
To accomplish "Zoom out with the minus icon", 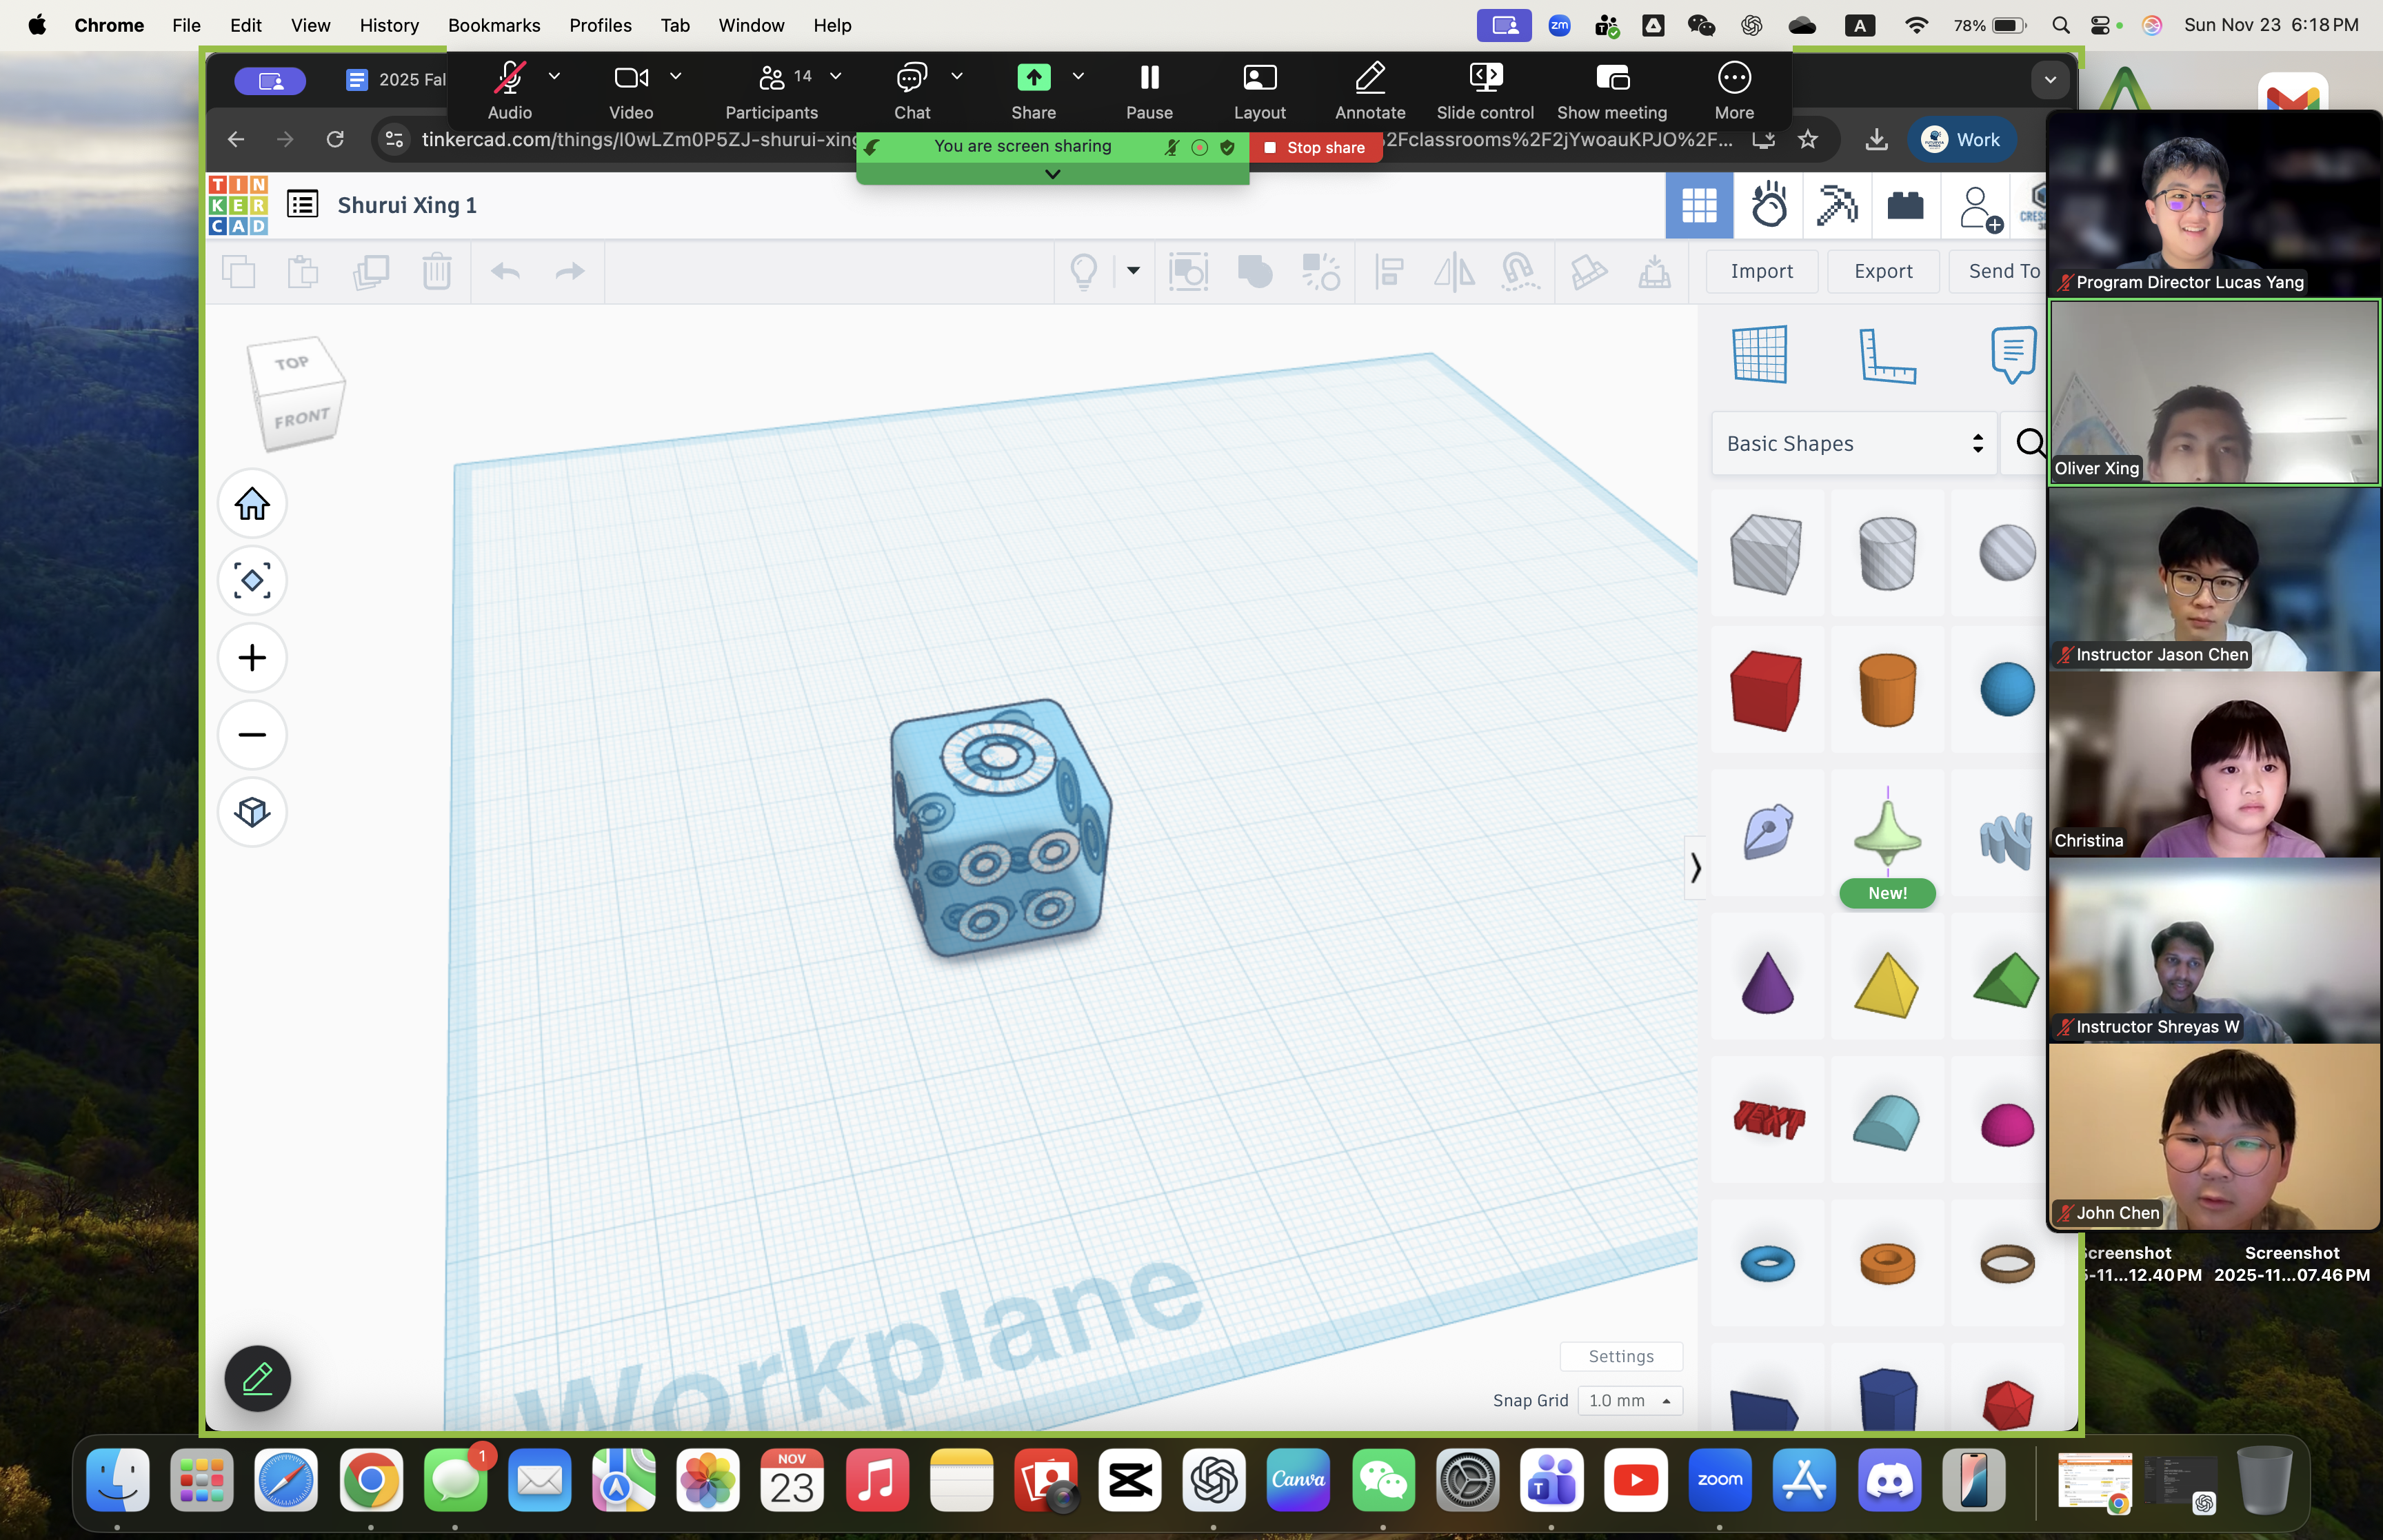I will pos(252,735).
